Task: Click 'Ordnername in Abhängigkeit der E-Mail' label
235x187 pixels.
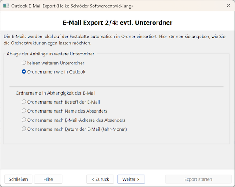Action: click(x=56, y=93)
